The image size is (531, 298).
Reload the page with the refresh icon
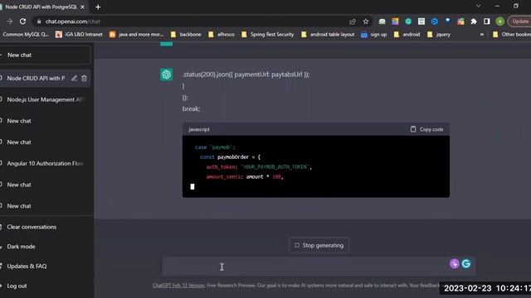(22, 22)
